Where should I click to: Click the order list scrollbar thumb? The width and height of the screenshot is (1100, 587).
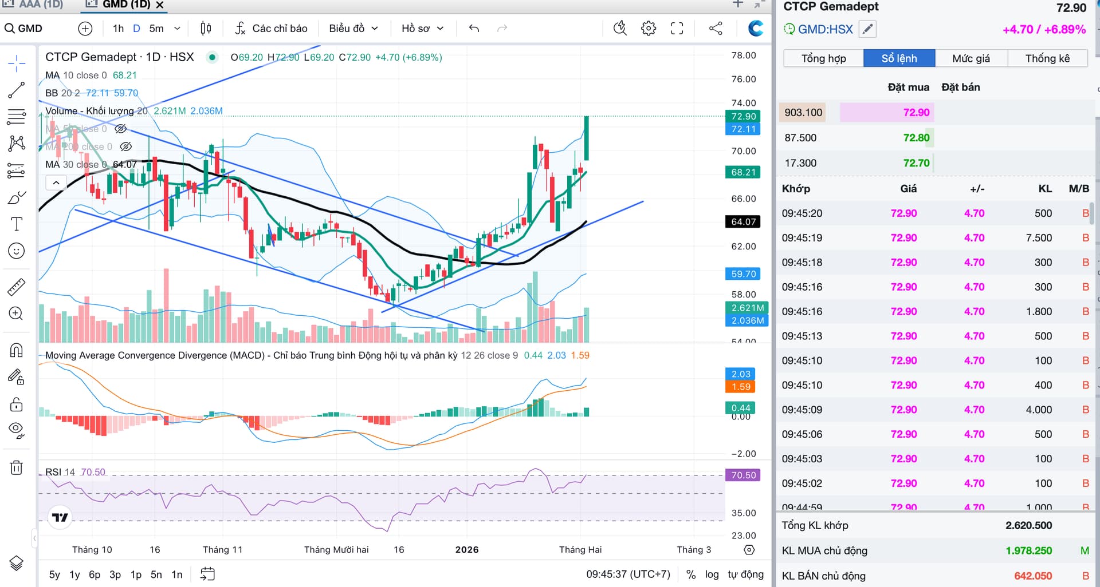click(1091, 213)
